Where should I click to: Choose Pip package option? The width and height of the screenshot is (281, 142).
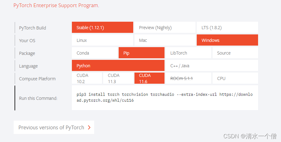(x=141, y=53)
